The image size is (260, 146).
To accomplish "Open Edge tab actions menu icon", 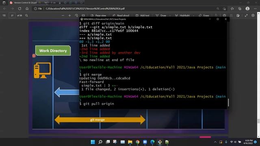I will tap(4, 3).
